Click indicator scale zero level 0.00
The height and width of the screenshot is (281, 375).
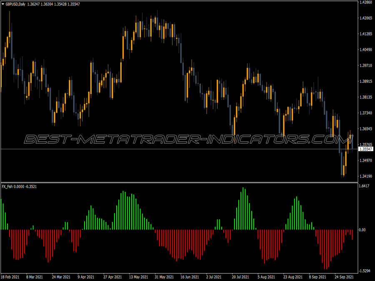tap(362, 230)
